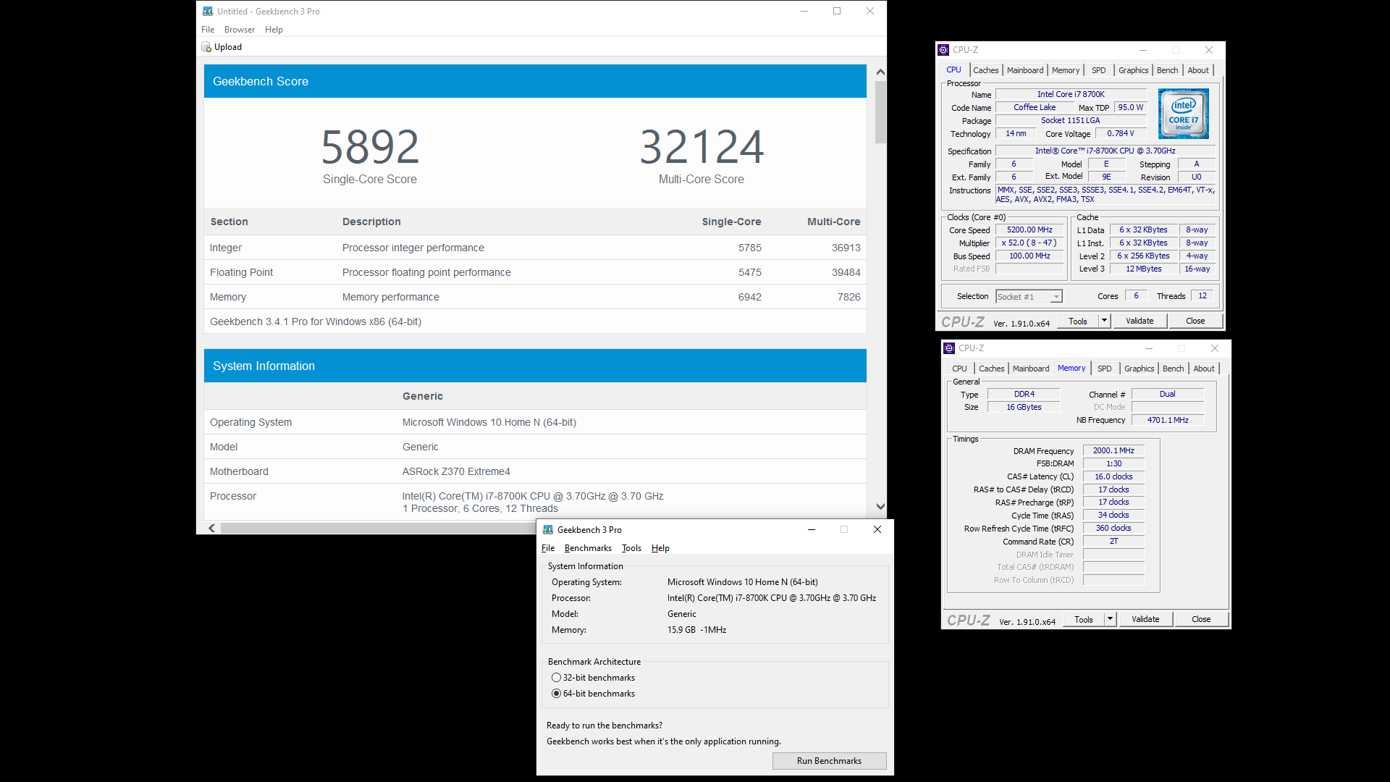The height and width of the screenshot is (782, 1390).
Task: Click Core Voltage 0.784 V value
Action: [x=1120, y=133]
